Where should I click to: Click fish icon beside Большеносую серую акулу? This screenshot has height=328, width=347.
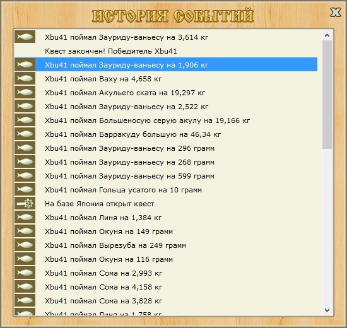point(25,120)
